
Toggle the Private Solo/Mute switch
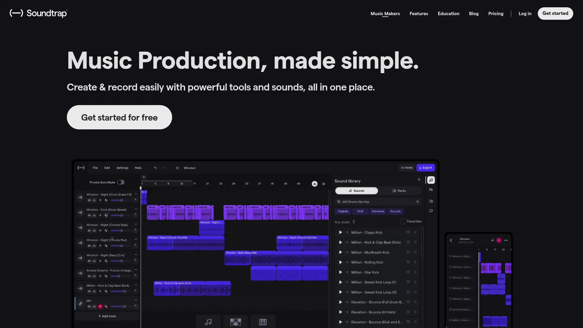click(x=121, y=182)
